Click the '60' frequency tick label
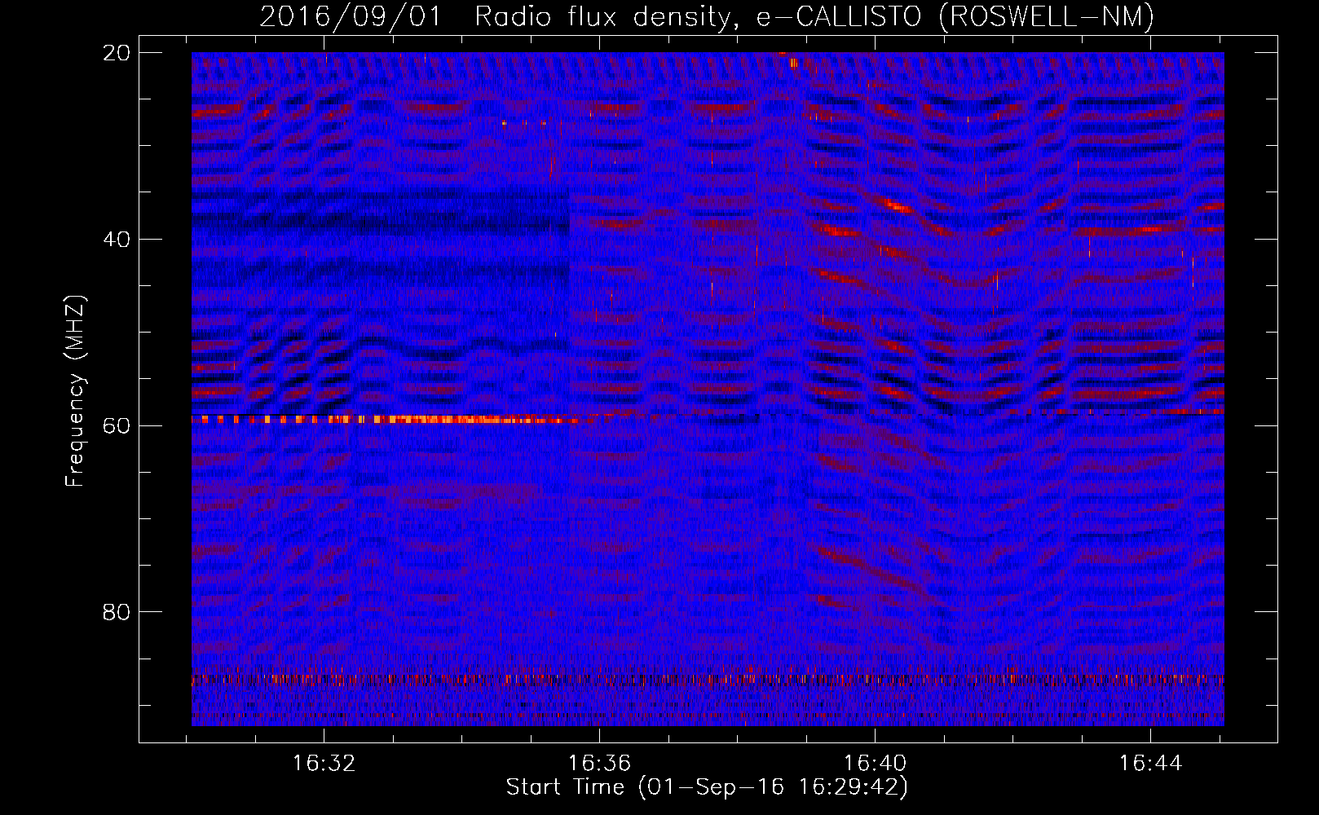1319x815 pixels. tap(116, 425)
